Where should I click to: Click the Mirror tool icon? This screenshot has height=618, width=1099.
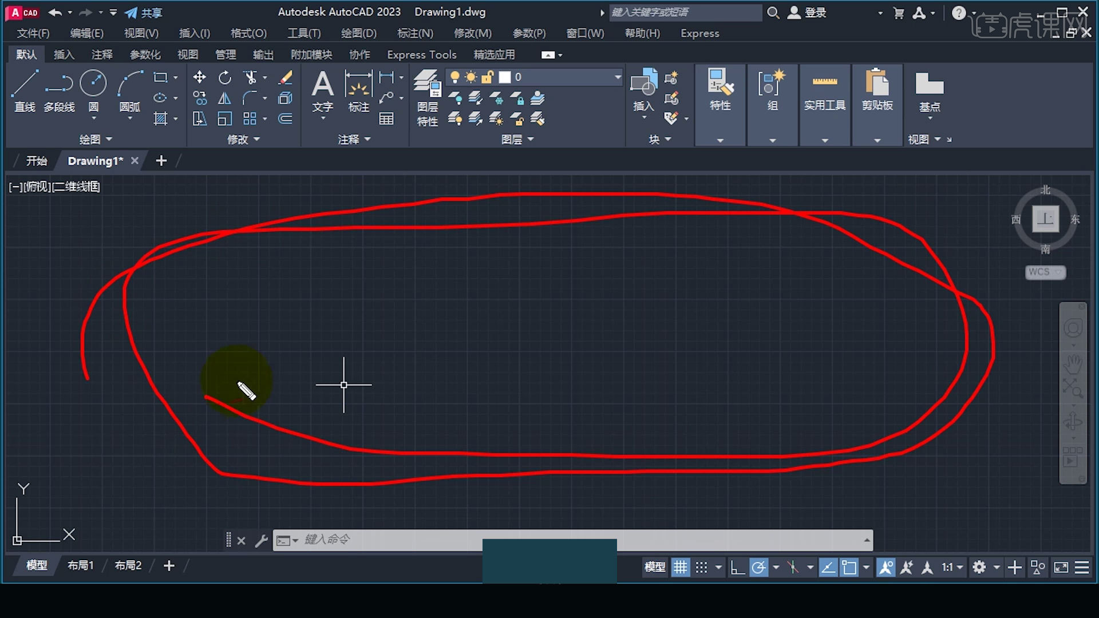[x=225, y=98]
